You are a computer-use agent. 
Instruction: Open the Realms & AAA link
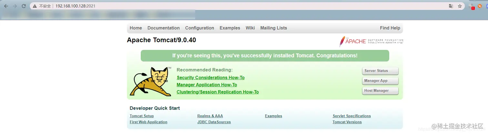pyautogui.click(x=210, y=116)
